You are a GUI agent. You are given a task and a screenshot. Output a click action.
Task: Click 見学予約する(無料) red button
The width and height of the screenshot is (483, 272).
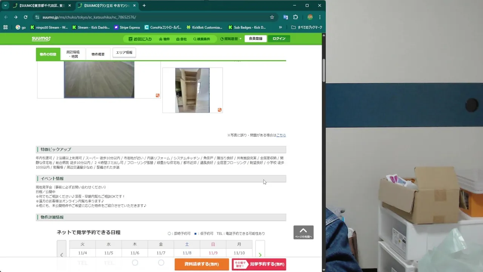pyautogui.click(x=259, y=264)
